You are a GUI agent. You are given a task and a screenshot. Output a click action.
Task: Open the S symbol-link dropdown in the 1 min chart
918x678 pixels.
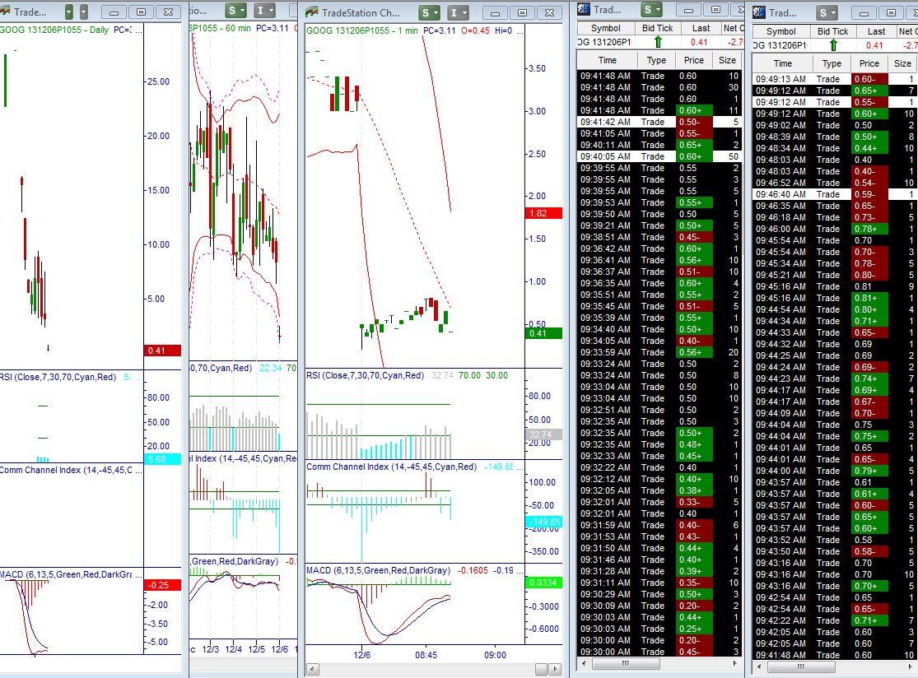[430, 12]
